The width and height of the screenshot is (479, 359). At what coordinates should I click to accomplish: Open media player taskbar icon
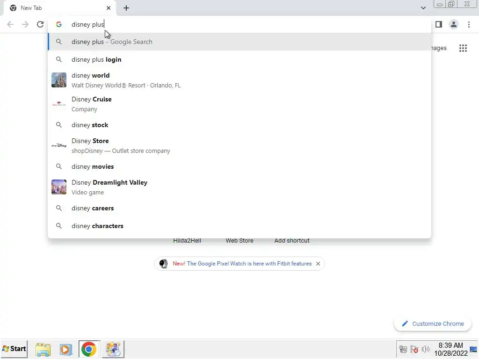65,349
